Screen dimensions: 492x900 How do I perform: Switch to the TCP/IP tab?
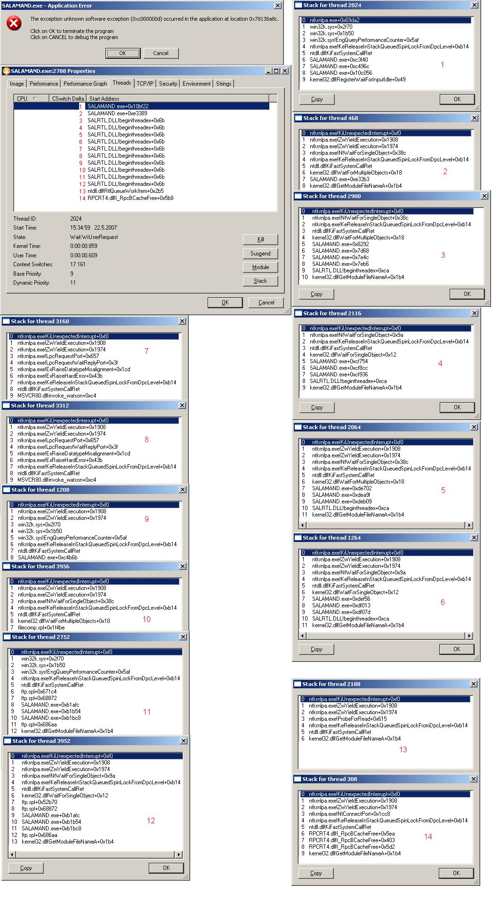145,84
